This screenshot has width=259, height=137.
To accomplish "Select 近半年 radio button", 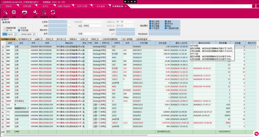I will tap(19, 28).
